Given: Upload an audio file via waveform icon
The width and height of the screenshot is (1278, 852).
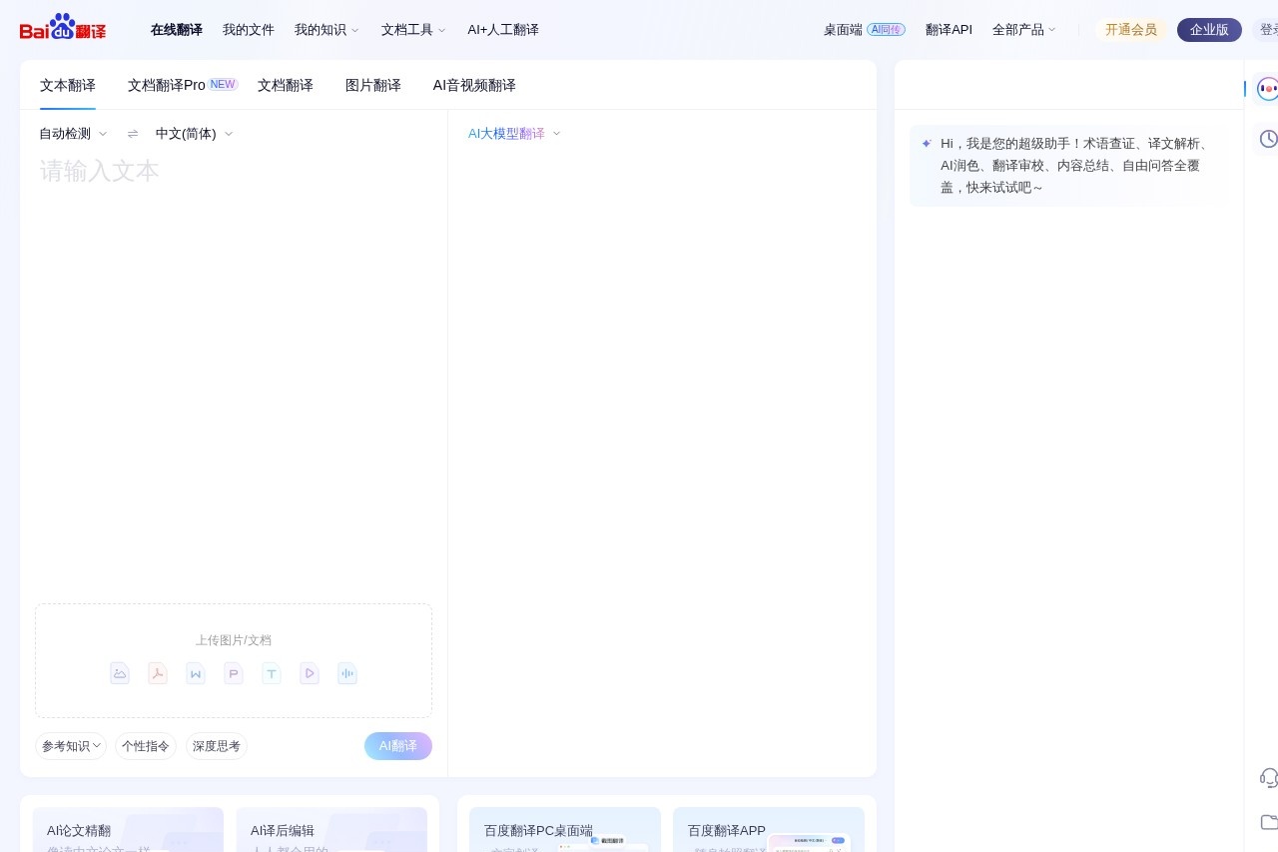Looking at the screenshot, I should click(347, 673).
